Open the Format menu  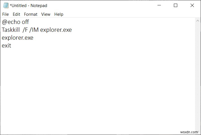click(31, 14)
